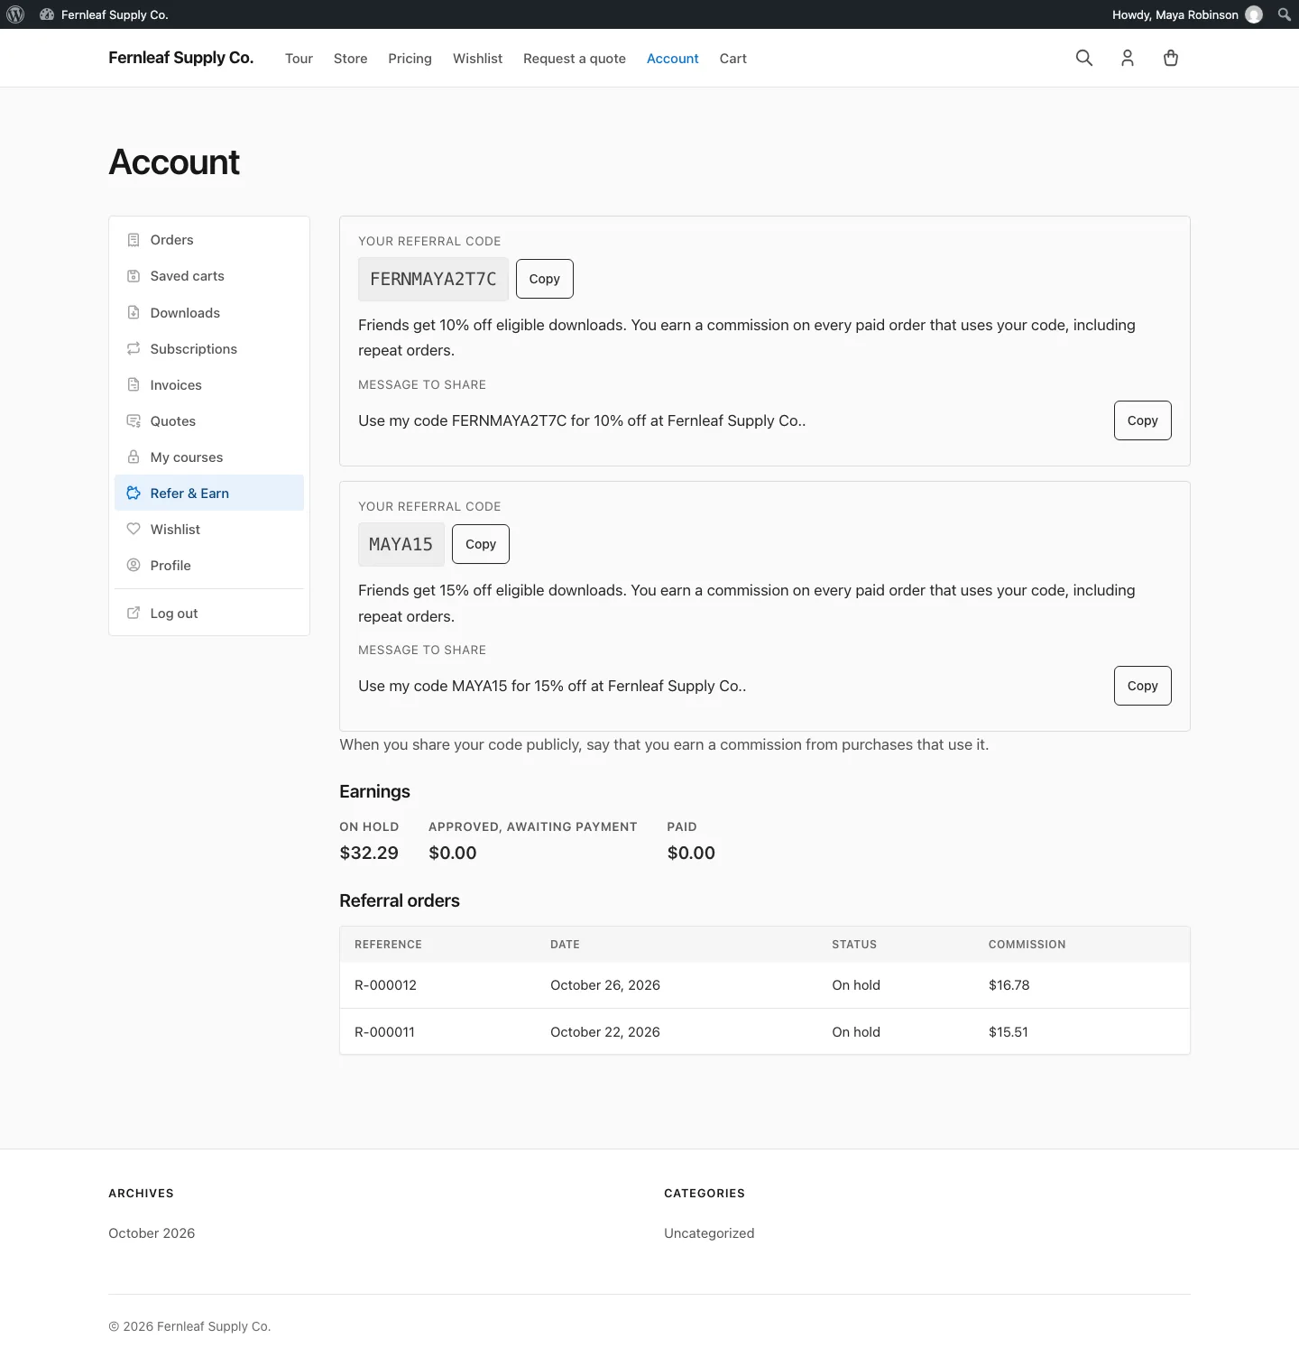The width and height of the screenshot is (1299, 1366).
Task: Click the header user account icon
Action: coord(1128,58)
